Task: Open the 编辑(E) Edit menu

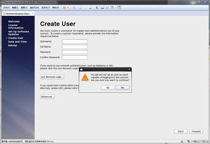Action: tap(15, 8)
